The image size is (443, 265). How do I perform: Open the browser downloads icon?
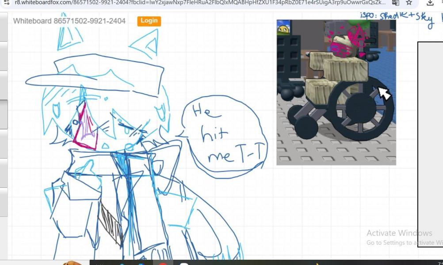tap(430, 3)
